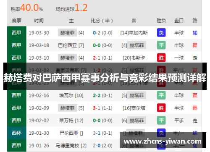Click the 平手 handicap in 19-02-02 row
This screenshot has height=152, width=210.
(x=179, y=121)
